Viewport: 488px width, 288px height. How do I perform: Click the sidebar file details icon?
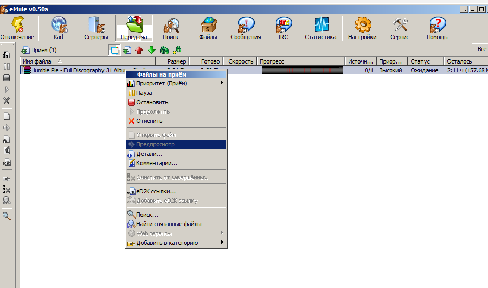(7, 140)
